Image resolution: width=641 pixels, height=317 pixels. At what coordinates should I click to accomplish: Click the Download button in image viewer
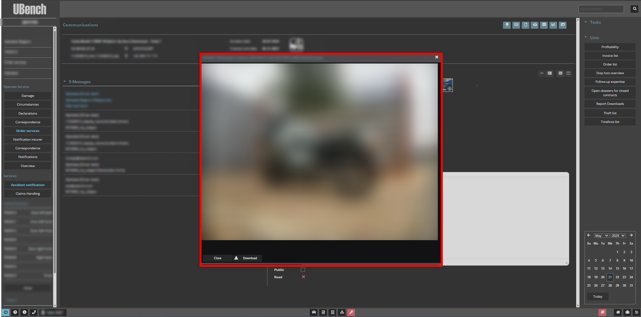pyautogui.click(x=247, y=258)
